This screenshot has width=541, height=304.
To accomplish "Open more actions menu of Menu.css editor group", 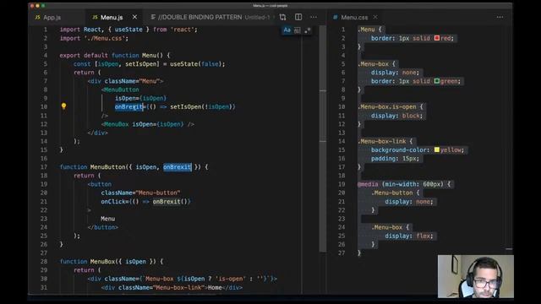I will (x=500, y=17).
